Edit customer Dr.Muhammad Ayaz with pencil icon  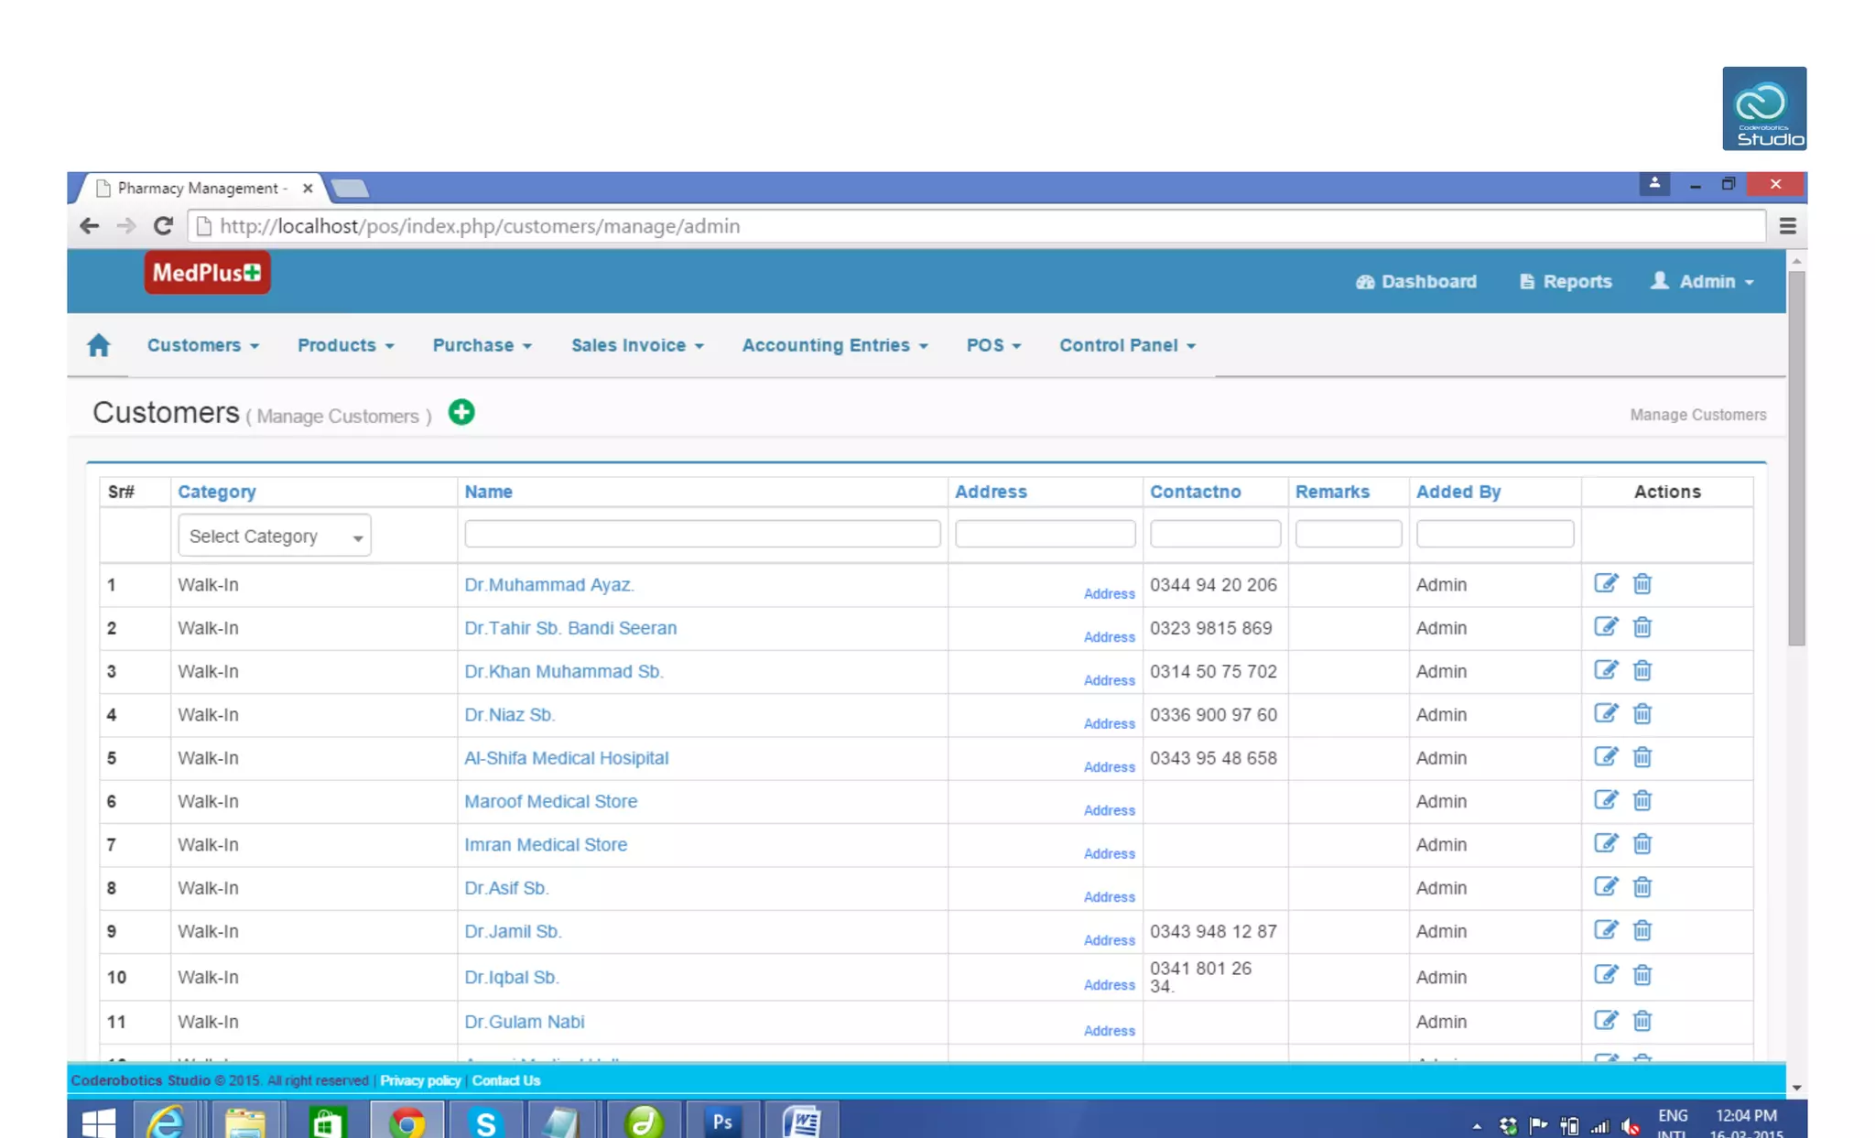1605,583
